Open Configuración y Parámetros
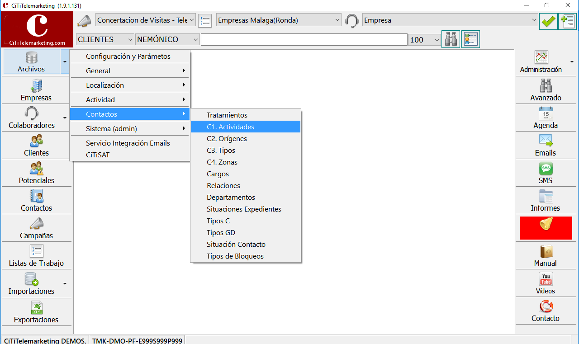Screen dimensions: 579x344 coord(130,57)
